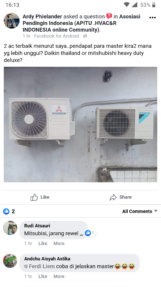The image size is (161, 287).
Task: Expand the All Comments dropdown
Action: click(x=140, y=211)
